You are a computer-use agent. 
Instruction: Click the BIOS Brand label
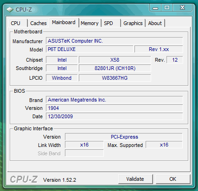[36, 100]
